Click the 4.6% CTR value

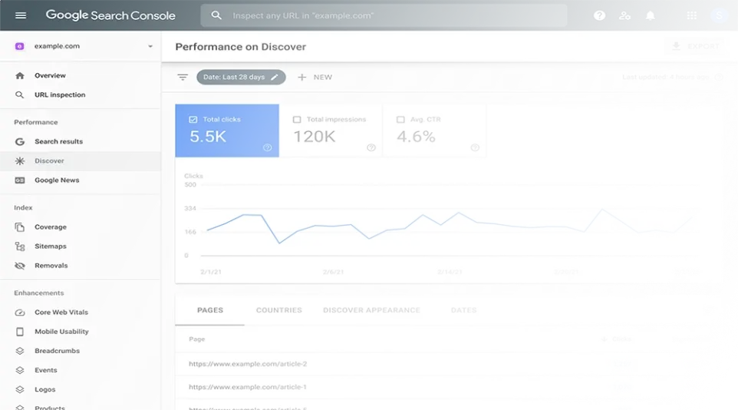416,137
